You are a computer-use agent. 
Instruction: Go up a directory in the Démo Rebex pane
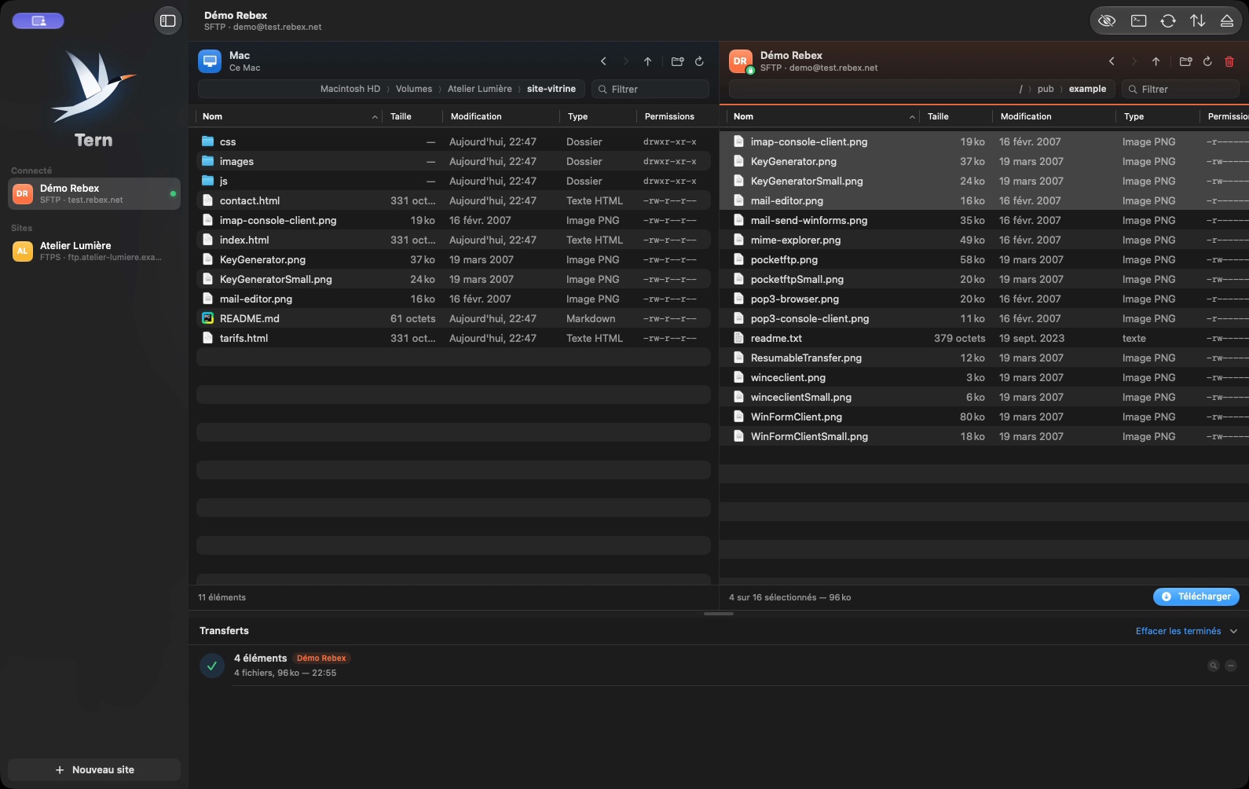(x=1156, y=61)
